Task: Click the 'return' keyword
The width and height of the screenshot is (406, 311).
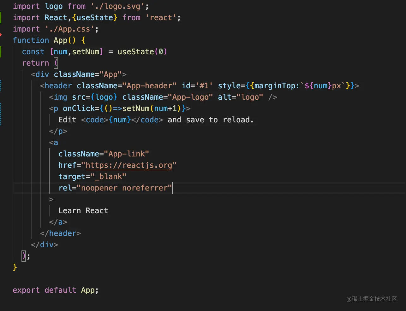Action: click(x=36, y=63)
